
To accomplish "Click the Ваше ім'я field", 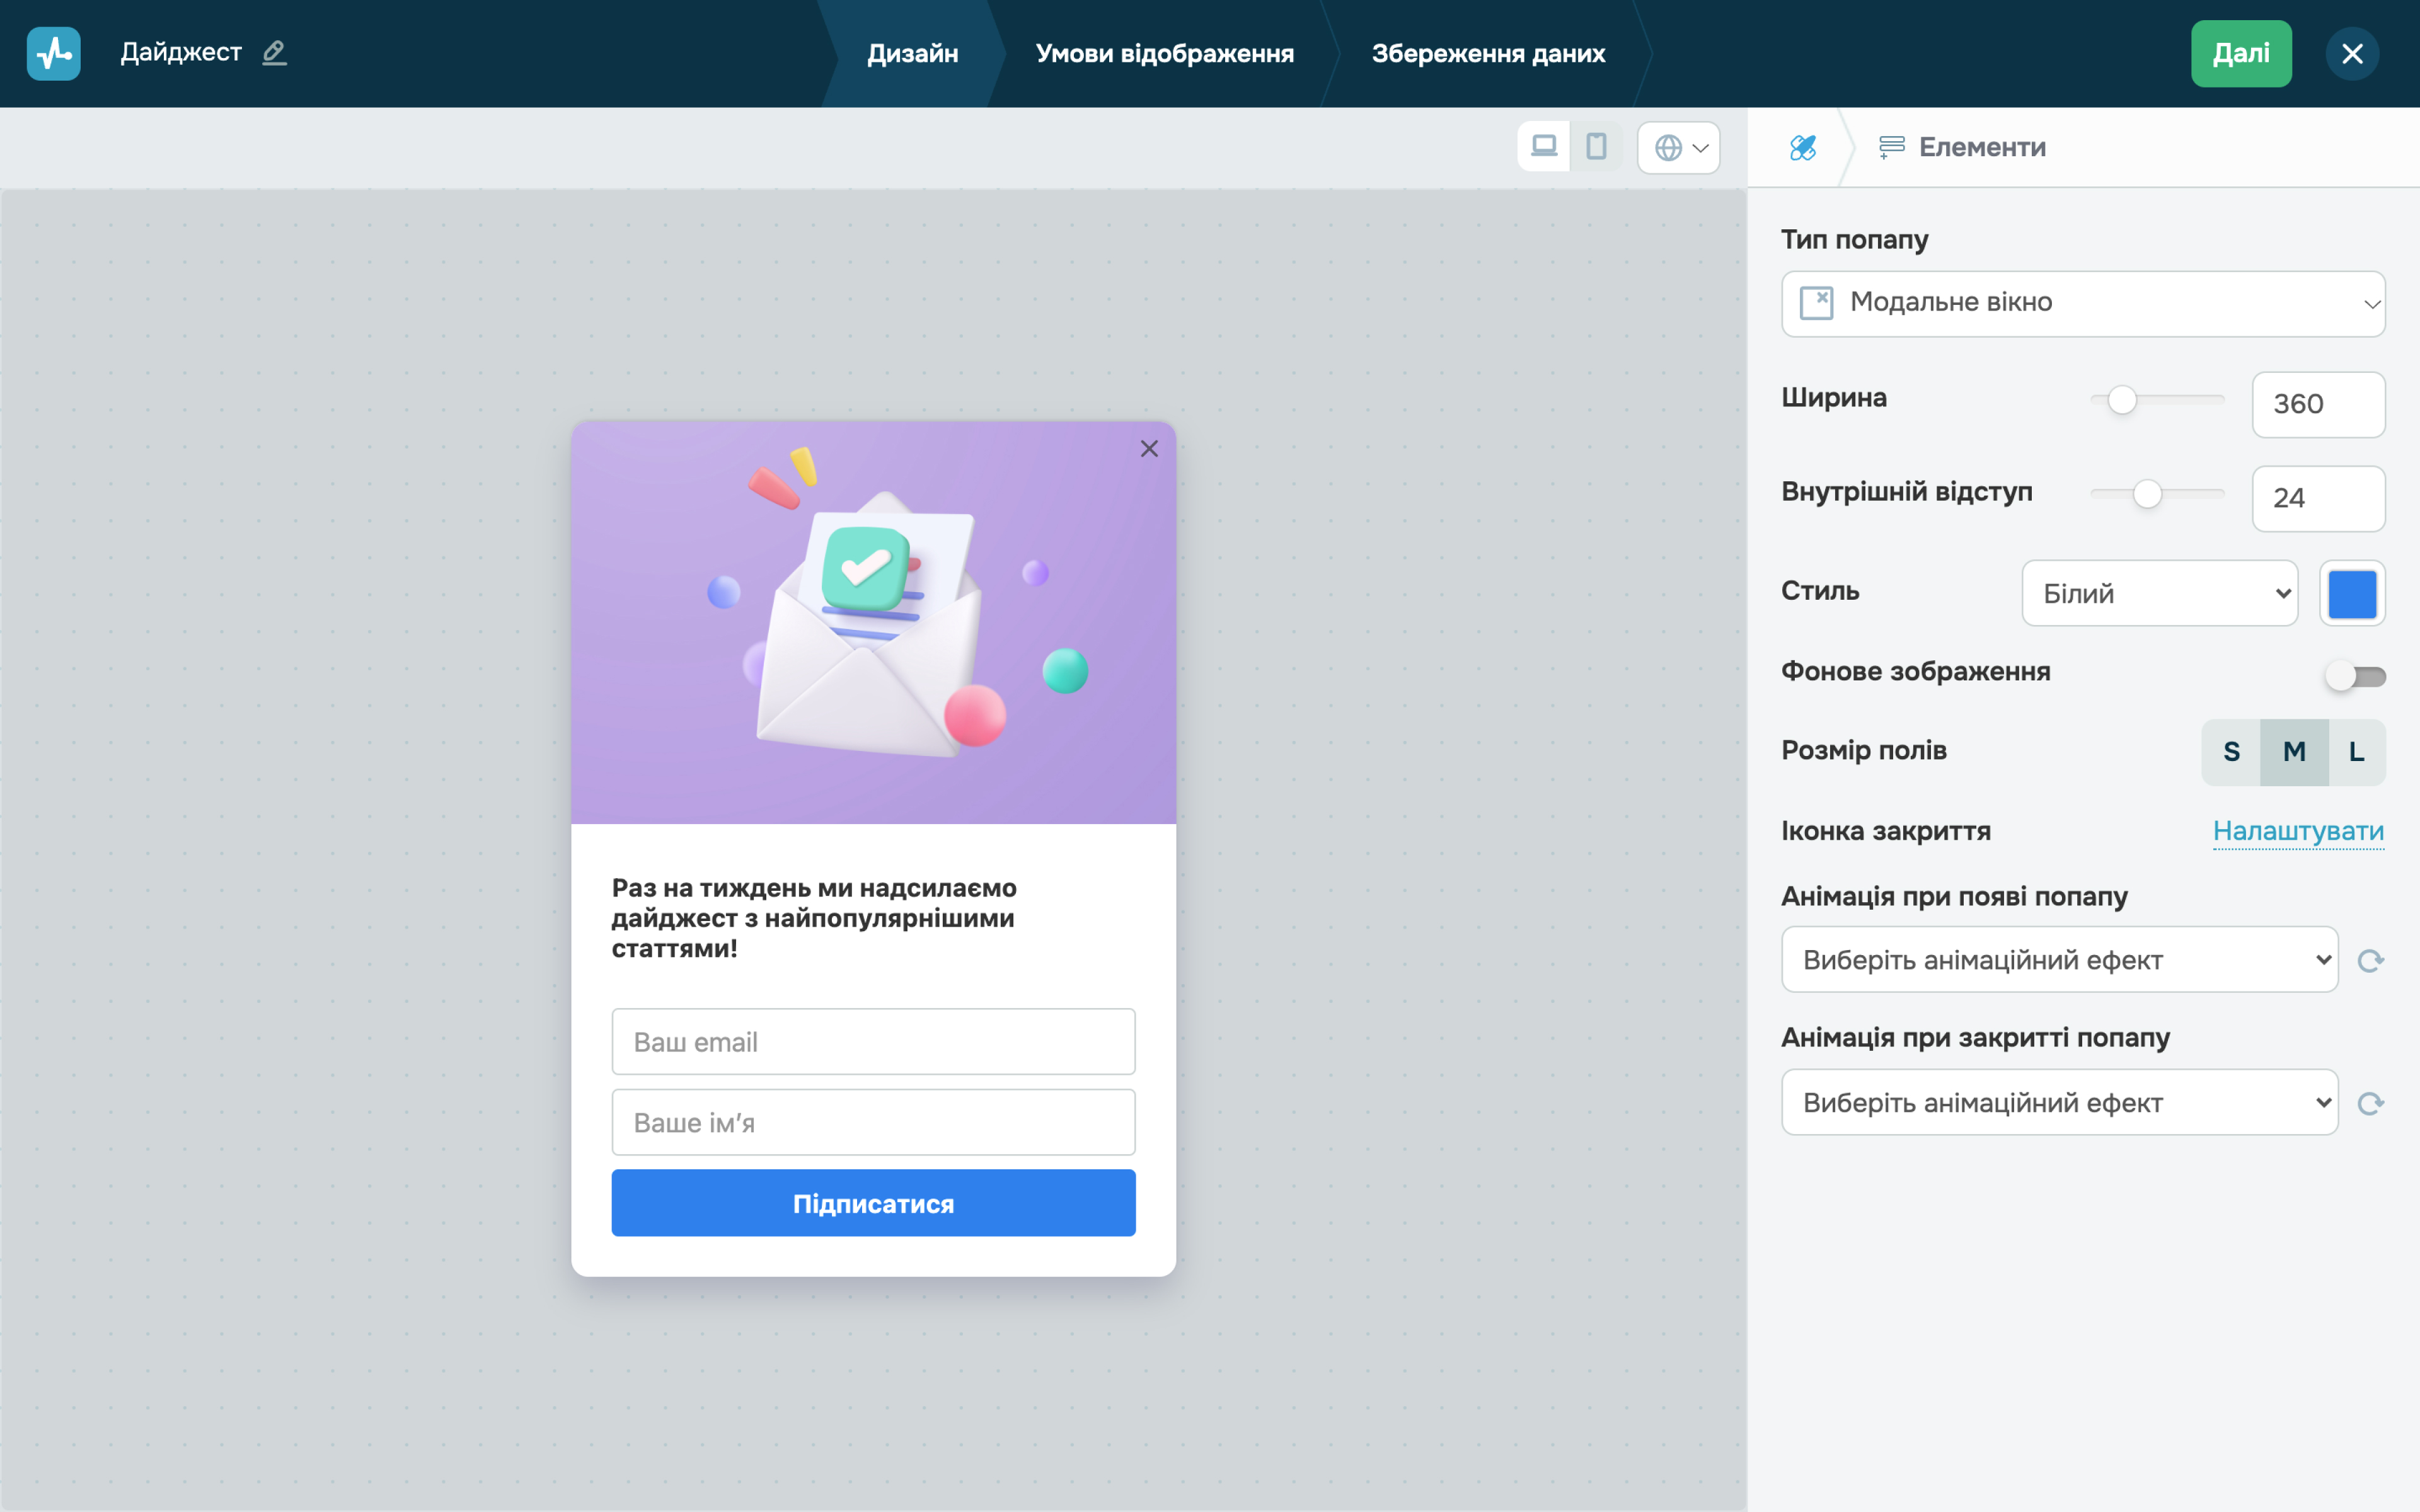I will point(873,1122).
